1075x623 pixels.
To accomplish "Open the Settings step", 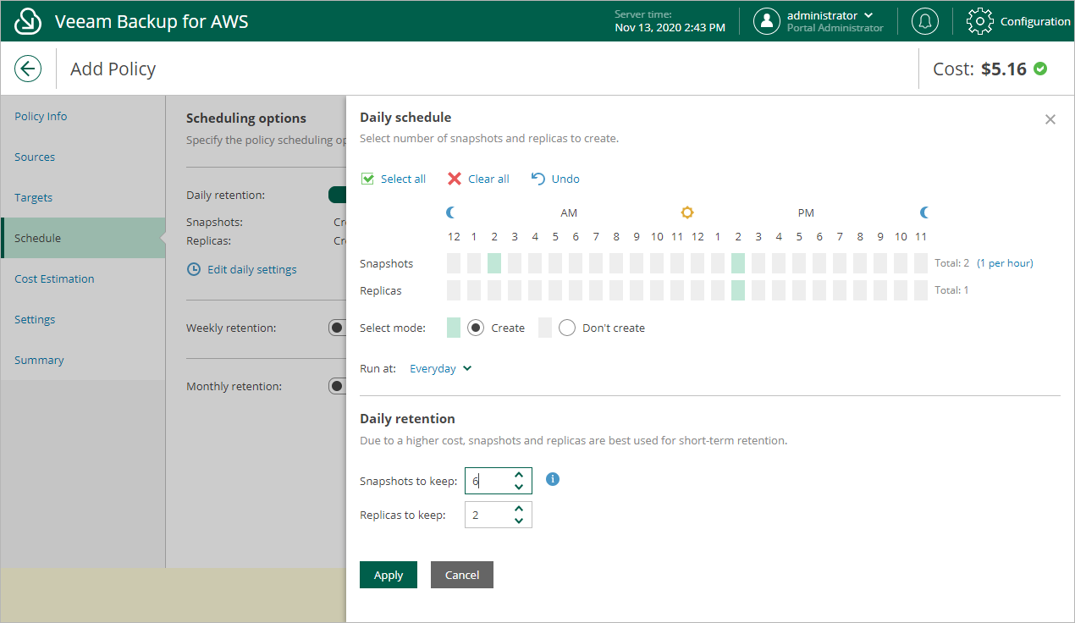I will [83, 319].
